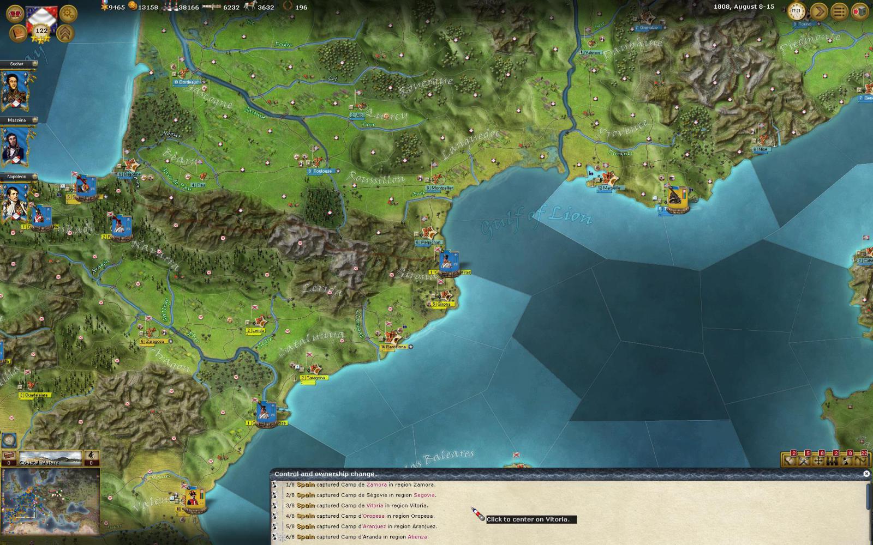This screenshot has height=545, width=873.
Task: Click the pocket watch clock
Action: 797,11
